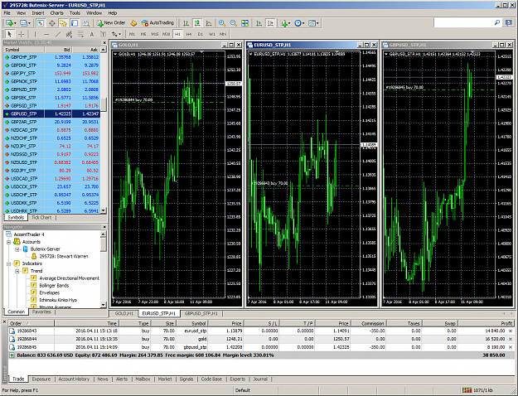Open the Indicators list toolbar icon
Image resolution: width=518 pixels, height=396 pixels.
(x=283, y=23)
